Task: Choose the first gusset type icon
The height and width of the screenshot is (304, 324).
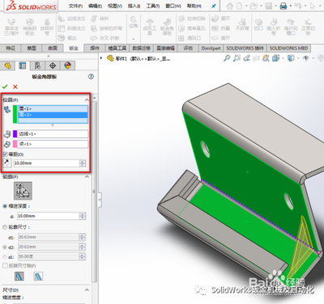Action: pos(19,276)
